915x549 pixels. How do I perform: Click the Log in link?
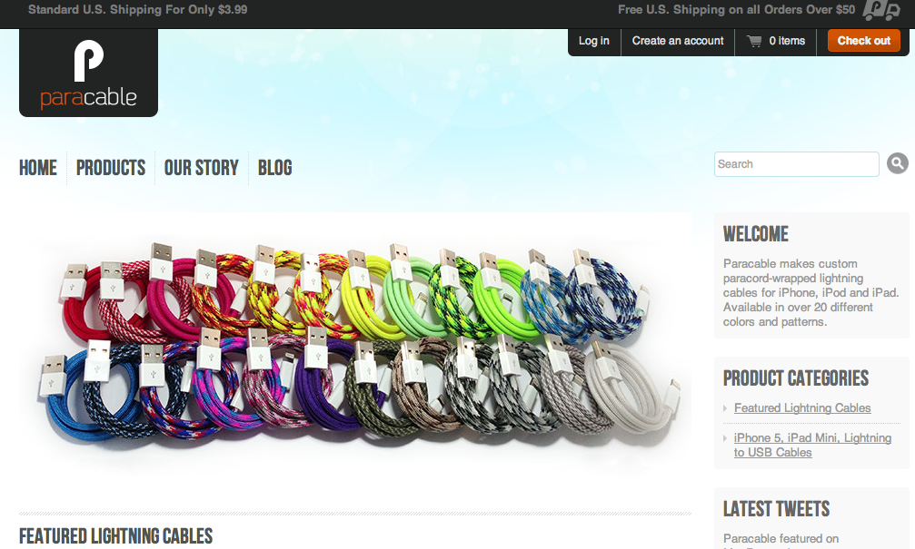tap(594, 41)
